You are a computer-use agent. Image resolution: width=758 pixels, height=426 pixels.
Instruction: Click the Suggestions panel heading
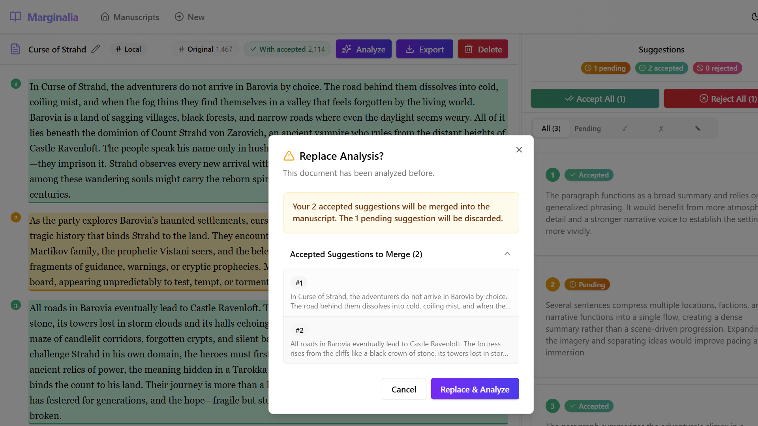point(661,49)
